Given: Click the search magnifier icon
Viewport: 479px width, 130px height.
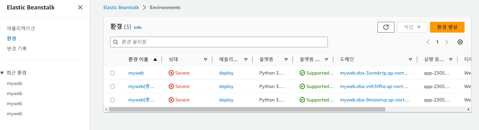Looking at the screenshot, I should tap(116, 42).
